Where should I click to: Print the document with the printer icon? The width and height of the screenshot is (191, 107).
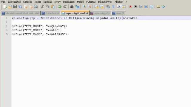tap(36, 7)
